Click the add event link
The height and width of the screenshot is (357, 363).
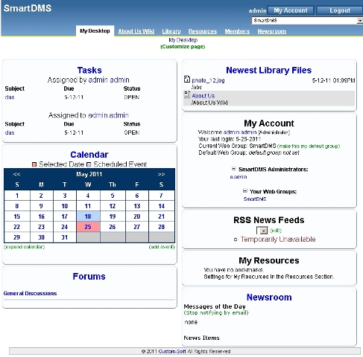pos(162,247)
